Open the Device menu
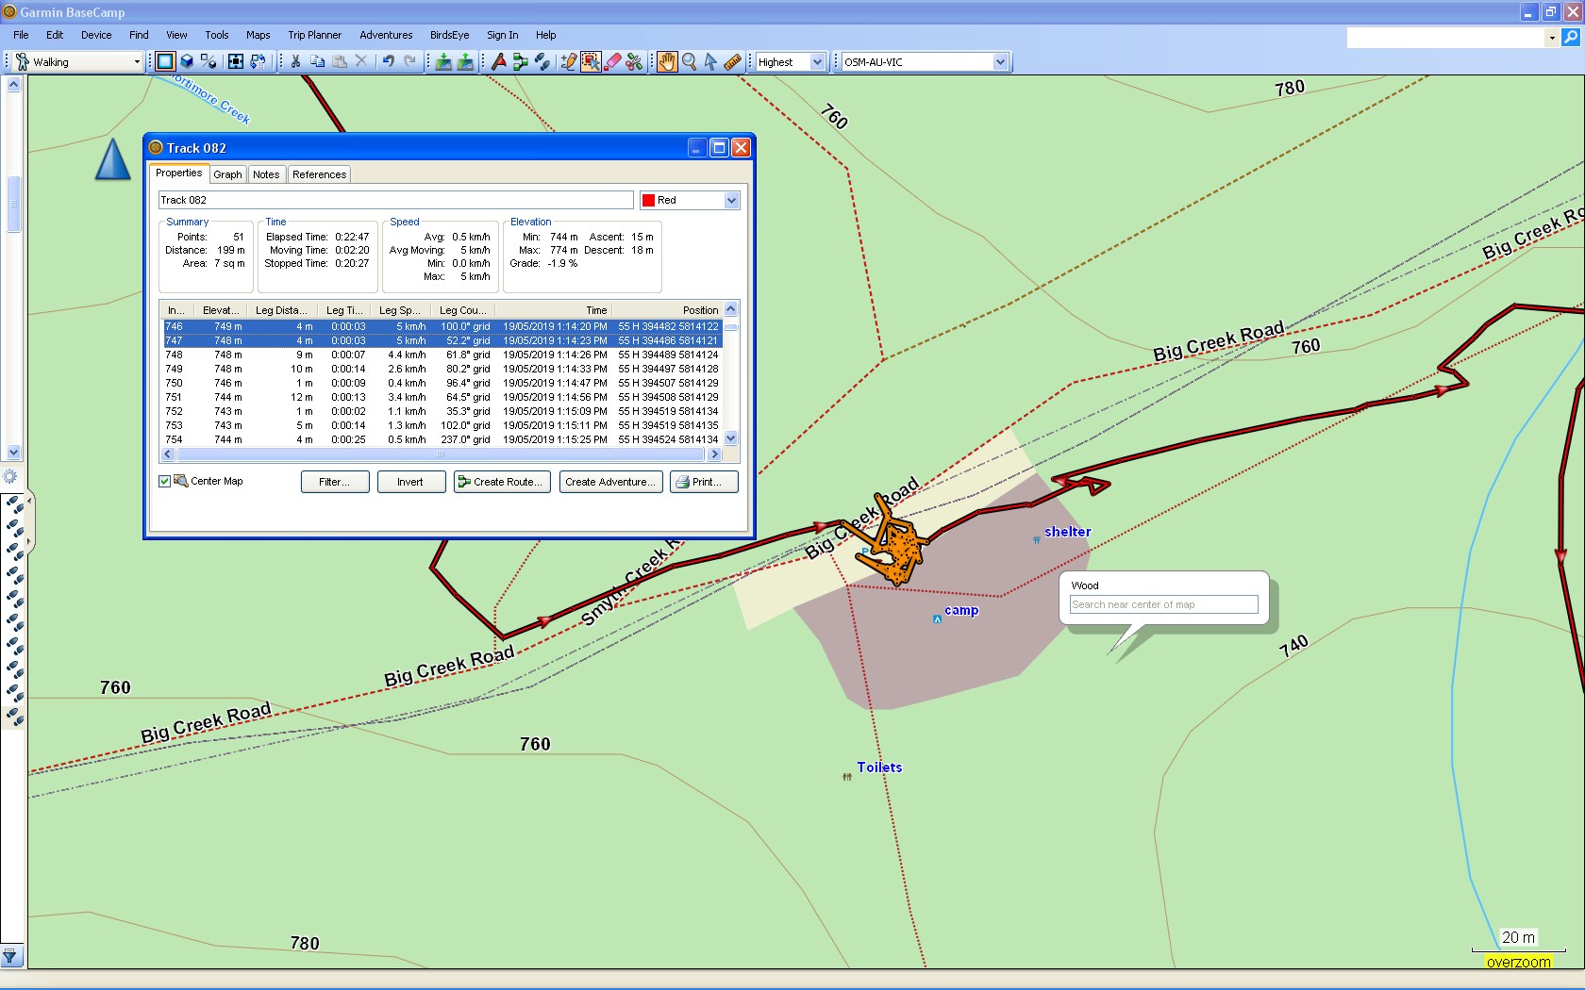This screenshot has width=1585, height=990. (x=96, y=35)
